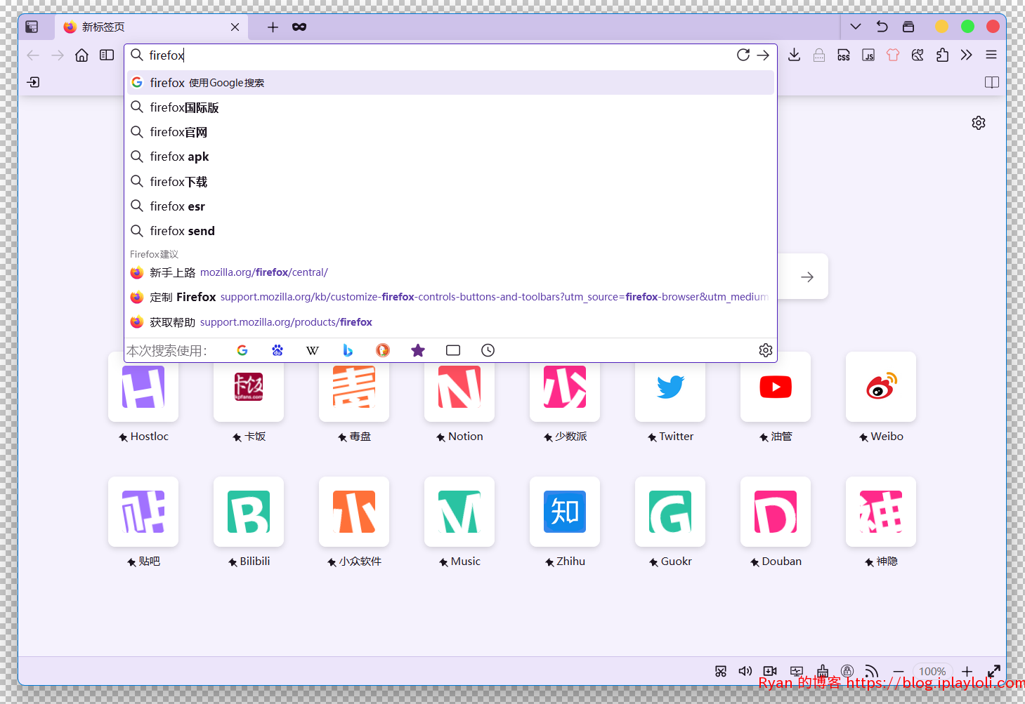Search with Bing icon
This screenshot has width=1025, height=704.
[348, 350]
